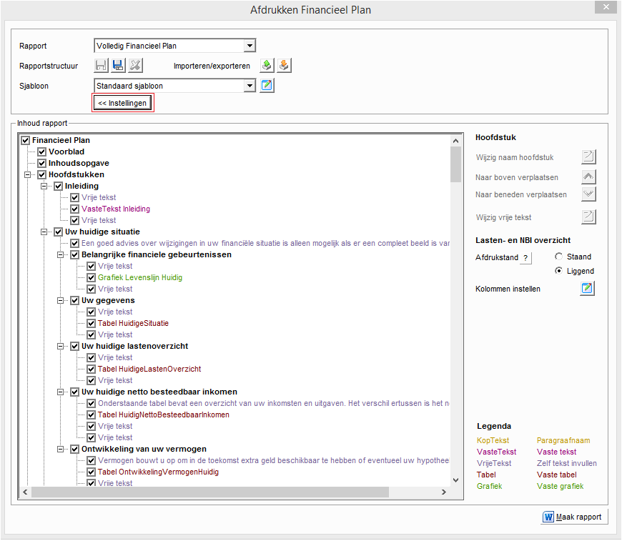This screenshot has width=622, height=541.
Task: Click the orange export arrow icon
Action: (284, 66)
